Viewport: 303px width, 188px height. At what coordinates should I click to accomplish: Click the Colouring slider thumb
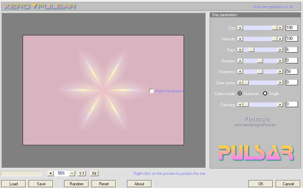pyautogui.click(x=246, y=104)
